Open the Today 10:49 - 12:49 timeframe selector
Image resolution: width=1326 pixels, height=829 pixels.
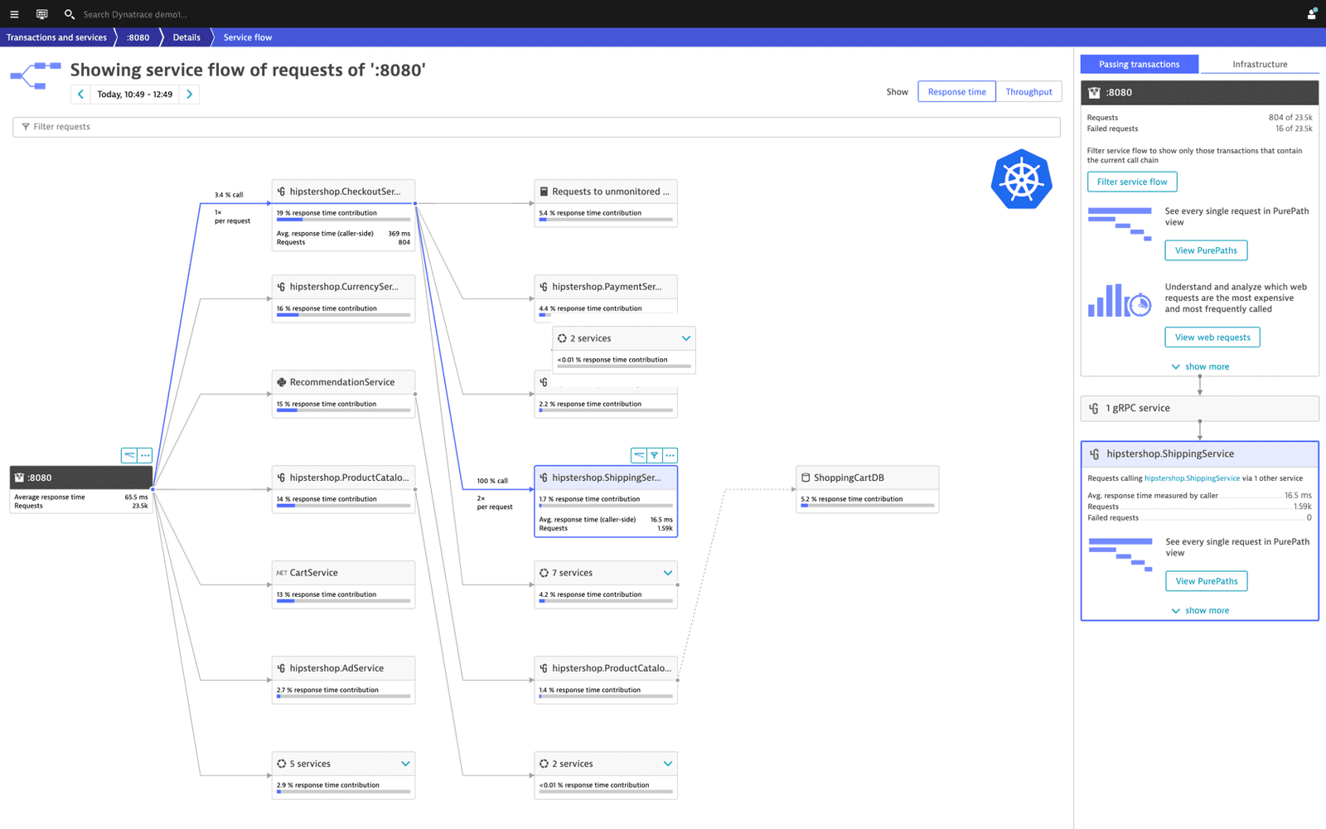[x=135, y=95]
